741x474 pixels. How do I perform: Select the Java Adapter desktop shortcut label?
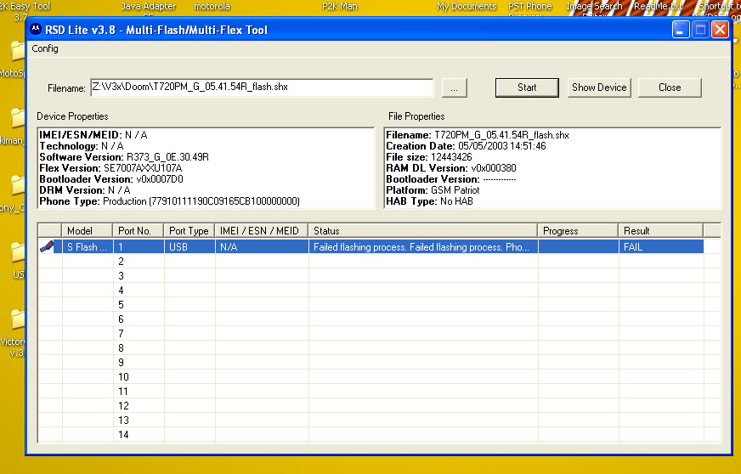[x=149, y=7]
